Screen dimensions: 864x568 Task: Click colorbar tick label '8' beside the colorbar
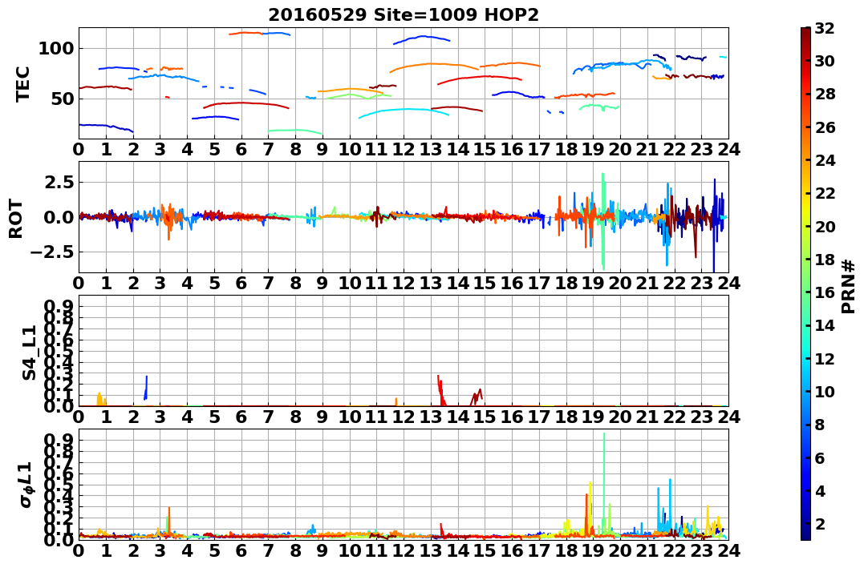[x=820, y=425]
